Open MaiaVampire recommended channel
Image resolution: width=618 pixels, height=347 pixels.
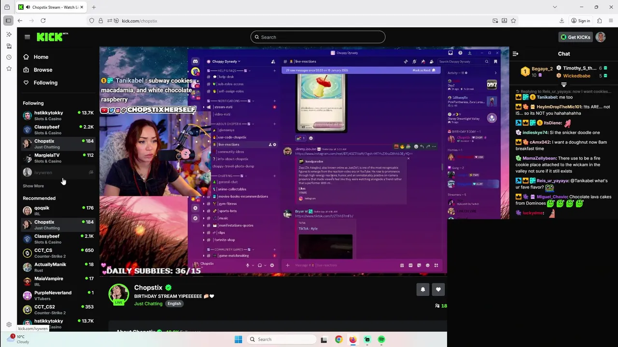tap(58, 281)
